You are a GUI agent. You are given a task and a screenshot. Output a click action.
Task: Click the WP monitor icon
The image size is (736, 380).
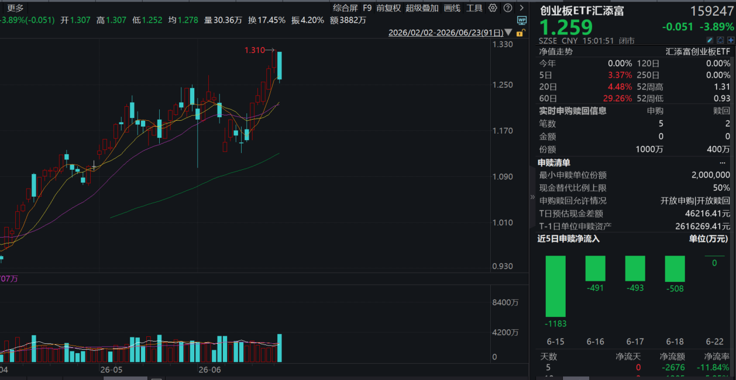click(522, 20)
